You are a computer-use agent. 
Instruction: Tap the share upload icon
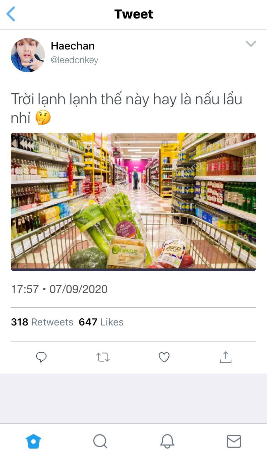226,357
